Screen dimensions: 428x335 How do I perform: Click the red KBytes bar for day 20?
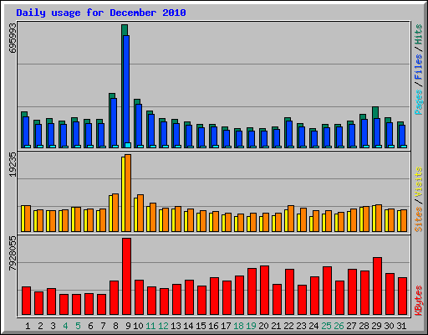point(264,291)
